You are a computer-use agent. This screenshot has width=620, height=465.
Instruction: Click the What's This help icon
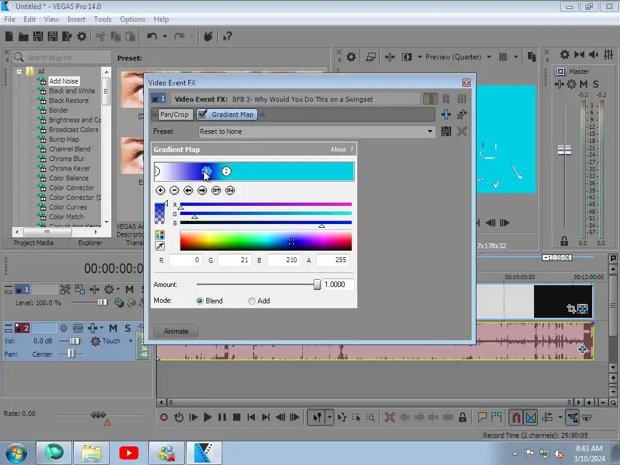pyautogui.click(x=227, y=37)
